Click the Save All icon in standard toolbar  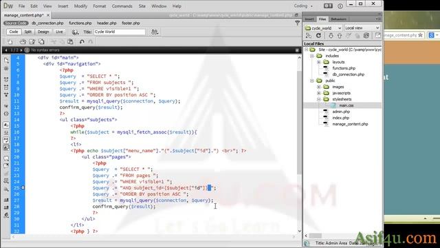41,42
